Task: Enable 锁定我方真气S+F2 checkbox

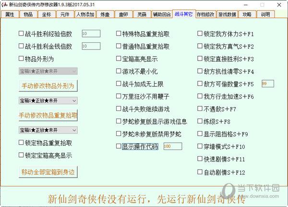Action: pyautogui.click(x=200, y=46)
